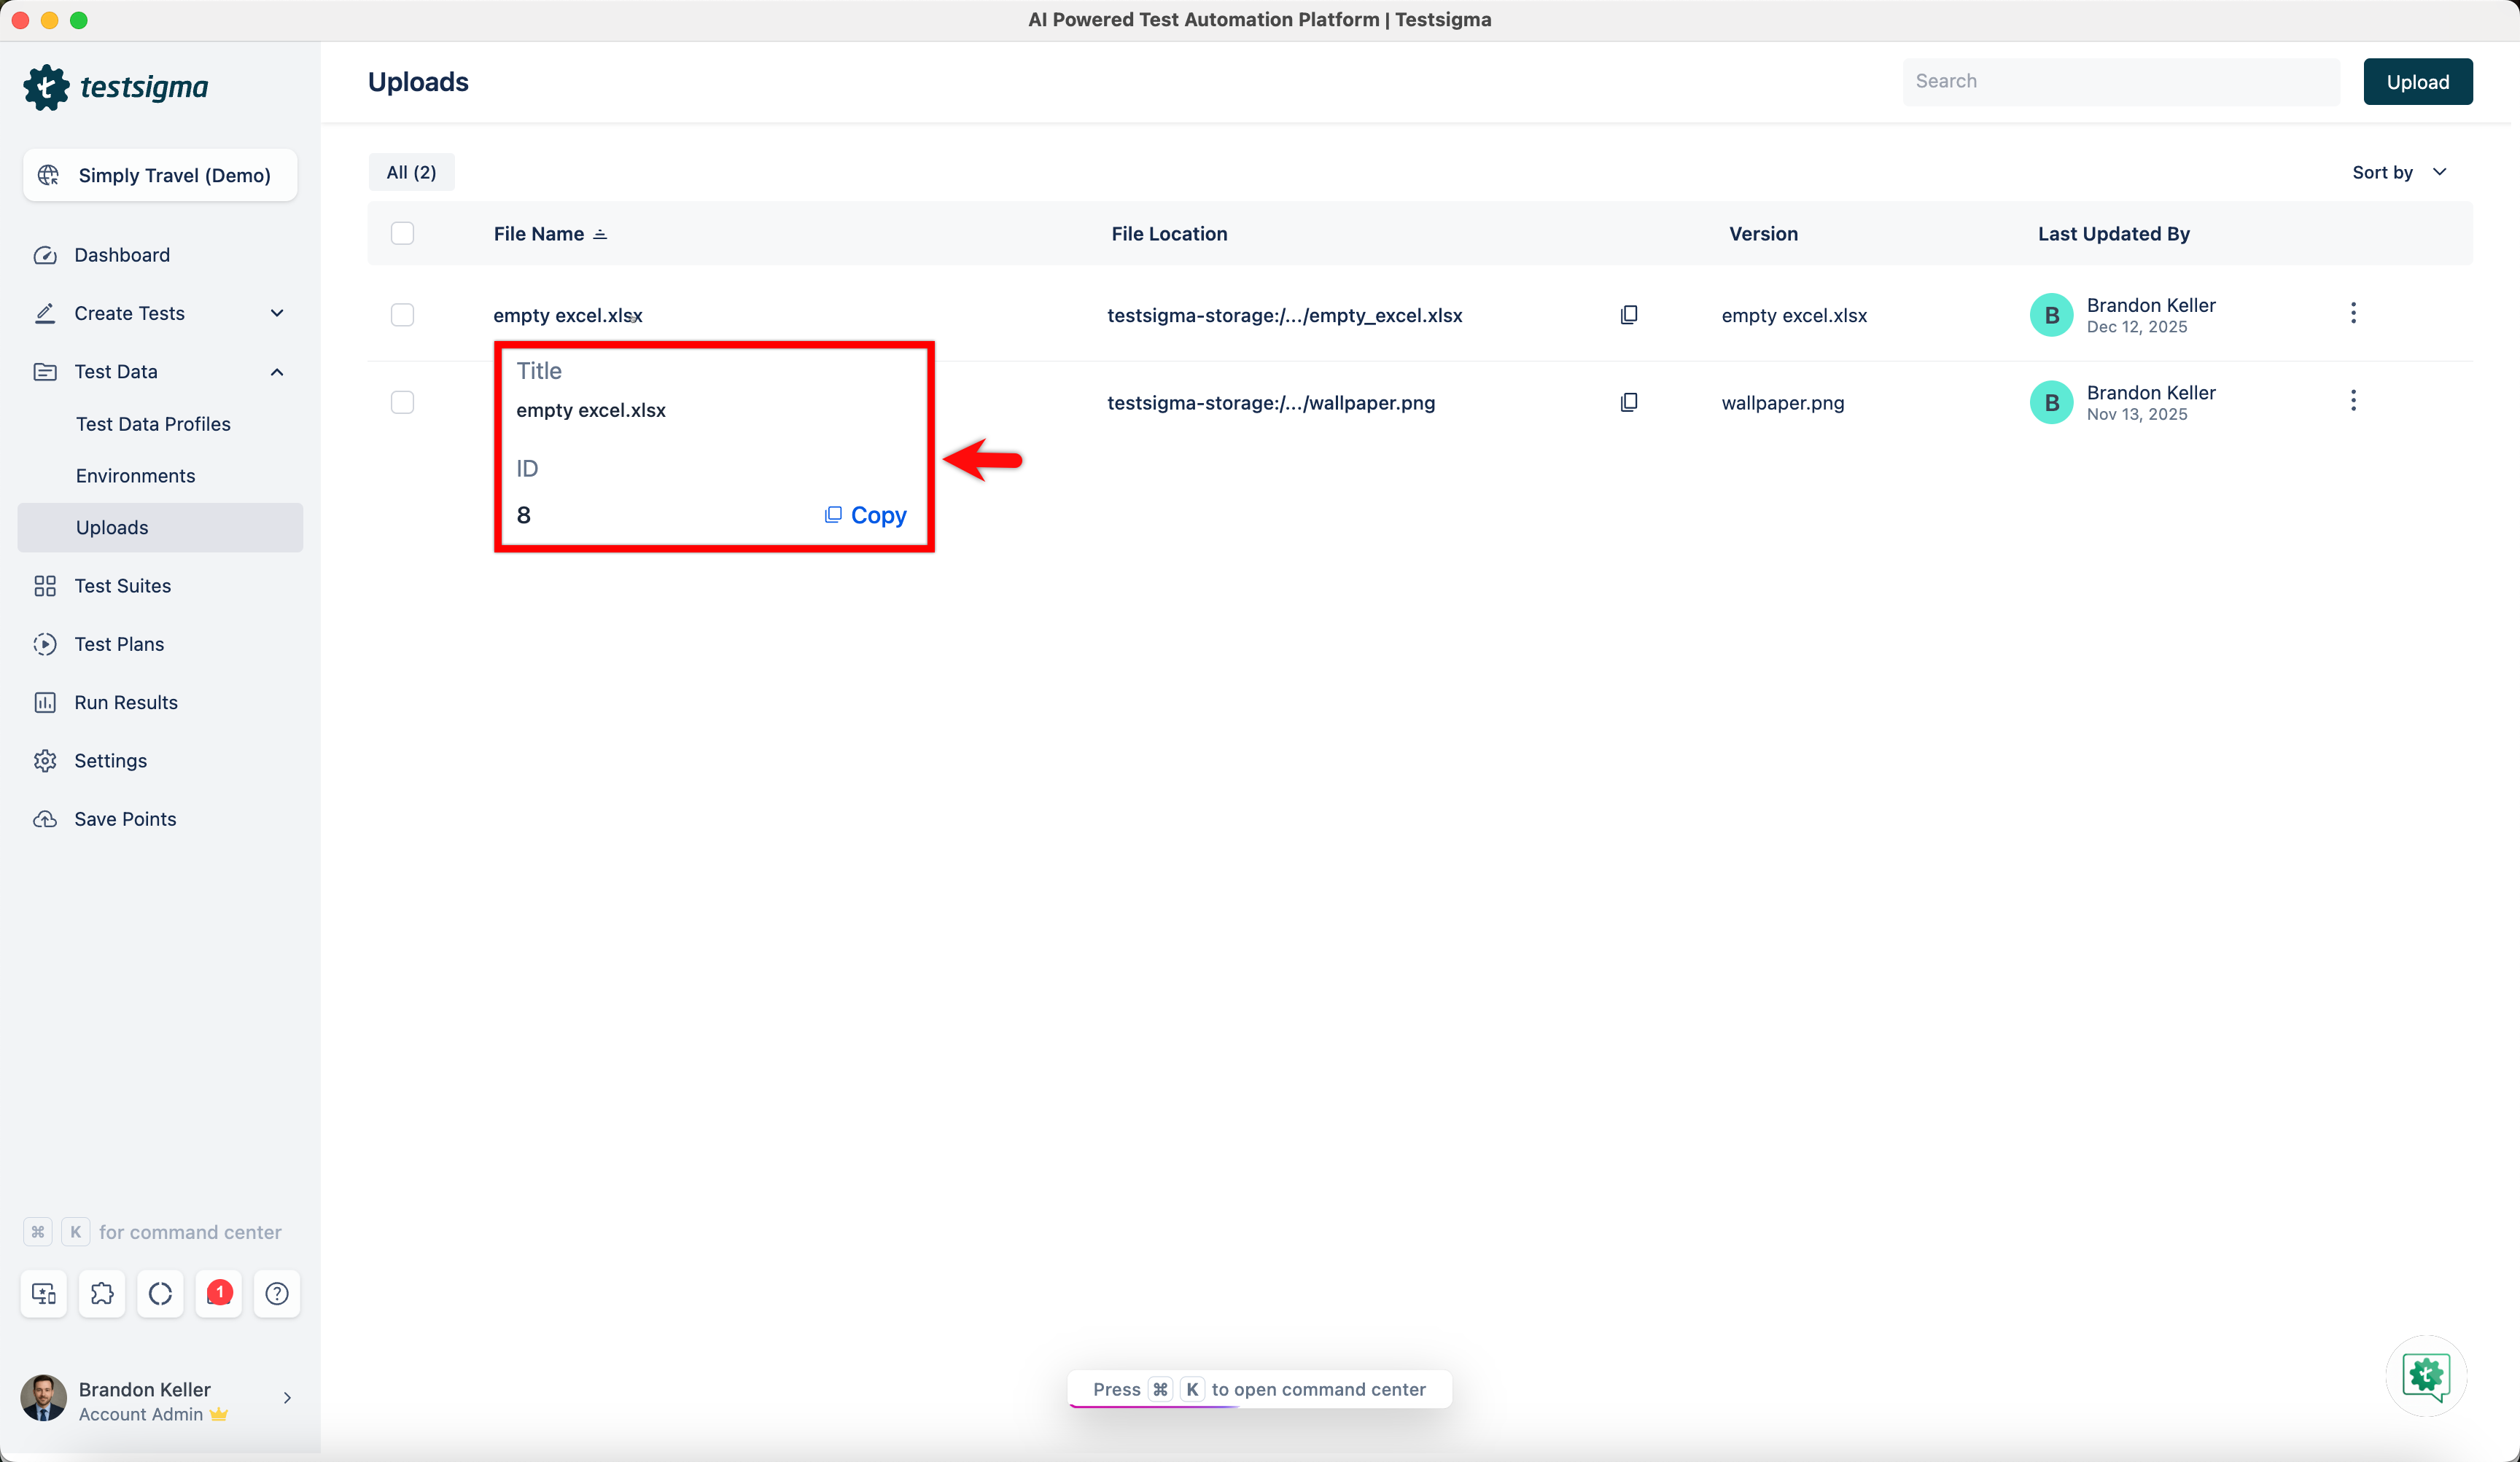Collapse the Test Data section chevron
The image size is (2520, 1462).
pyautogui.click(x=277, y=372)
